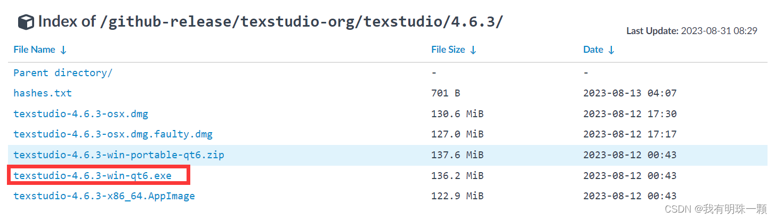775x219 pixels.
Task: Open the Parent directory/ link
Action: (x=63, y=73)
